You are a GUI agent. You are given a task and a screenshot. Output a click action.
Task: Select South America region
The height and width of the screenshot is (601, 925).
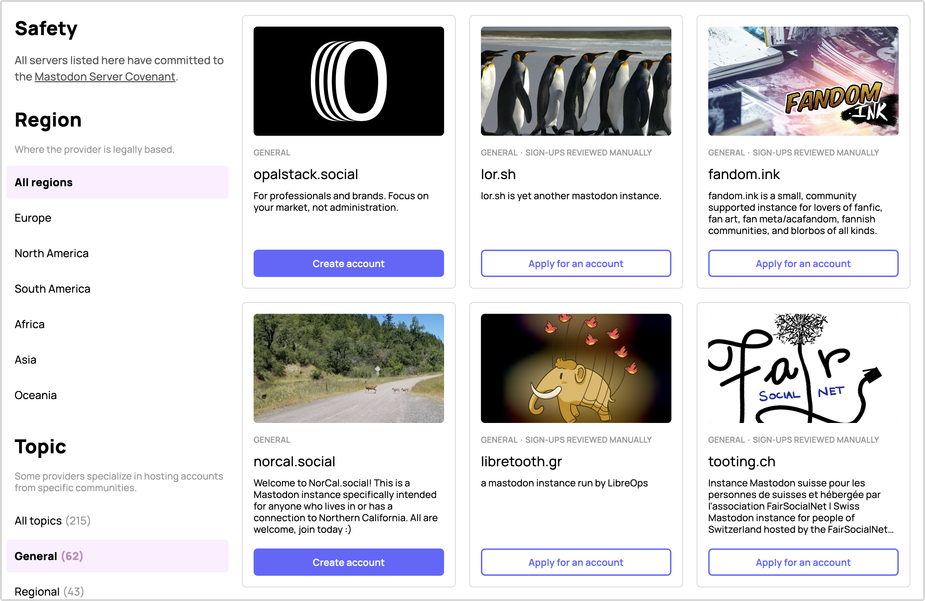coord(53,289)
